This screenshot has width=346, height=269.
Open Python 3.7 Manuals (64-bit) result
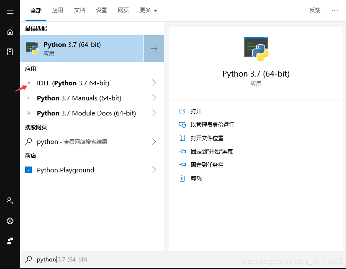92,98
